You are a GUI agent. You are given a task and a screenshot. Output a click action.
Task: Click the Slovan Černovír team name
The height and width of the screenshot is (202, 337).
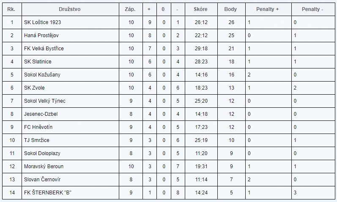pos(43,179)
